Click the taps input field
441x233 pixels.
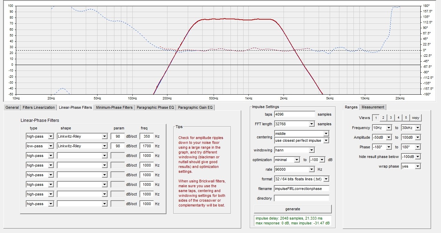pos(295,114)
